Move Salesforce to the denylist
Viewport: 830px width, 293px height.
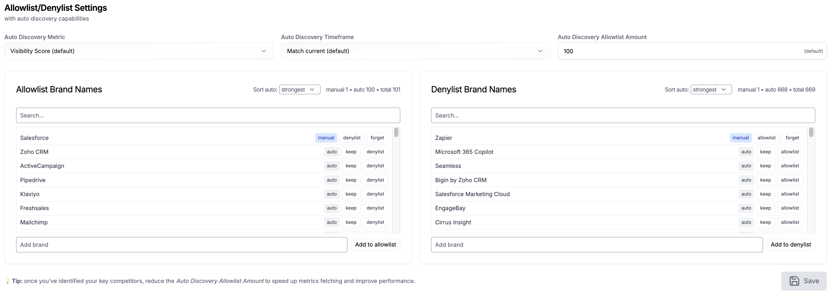[352, 138]
